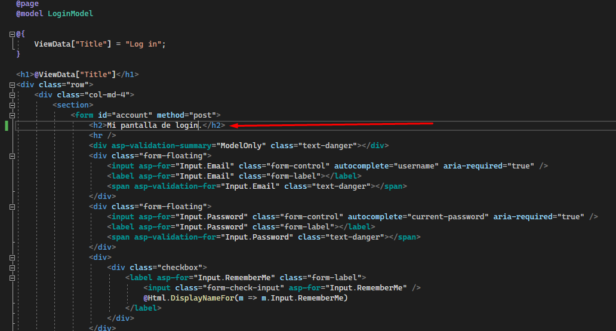Collapse the div class="row" region
Screen dimensions: 616x331
click(12, 85)
